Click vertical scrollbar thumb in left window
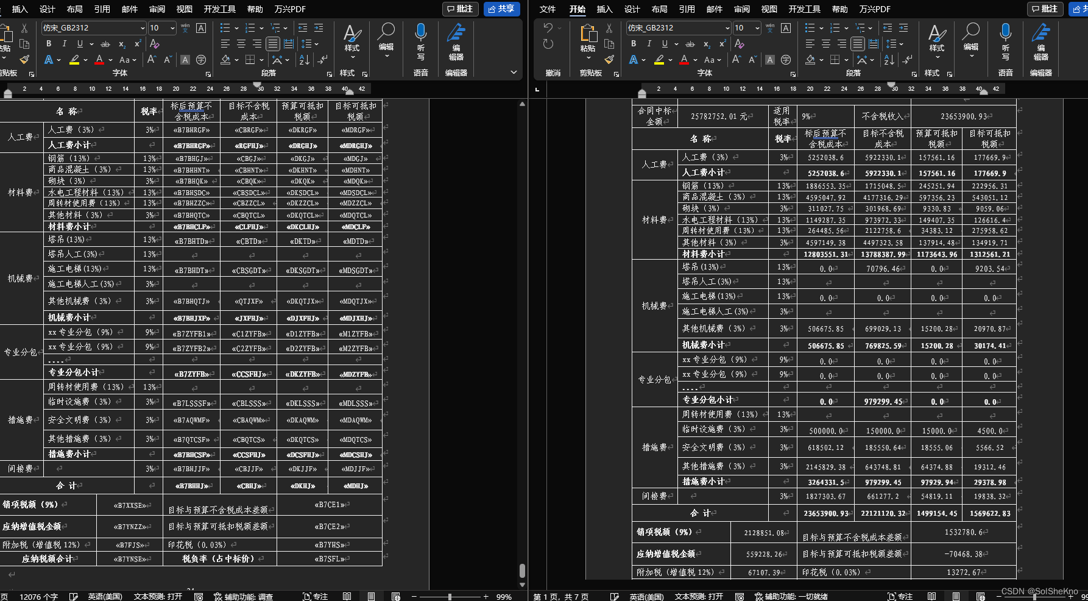This screenshot has height=601, width=1088. (522, 571)
